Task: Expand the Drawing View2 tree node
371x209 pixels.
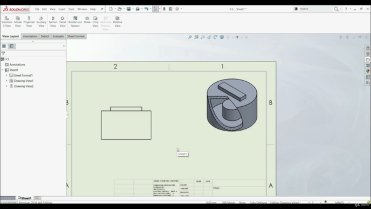Action: coord(6,87)
